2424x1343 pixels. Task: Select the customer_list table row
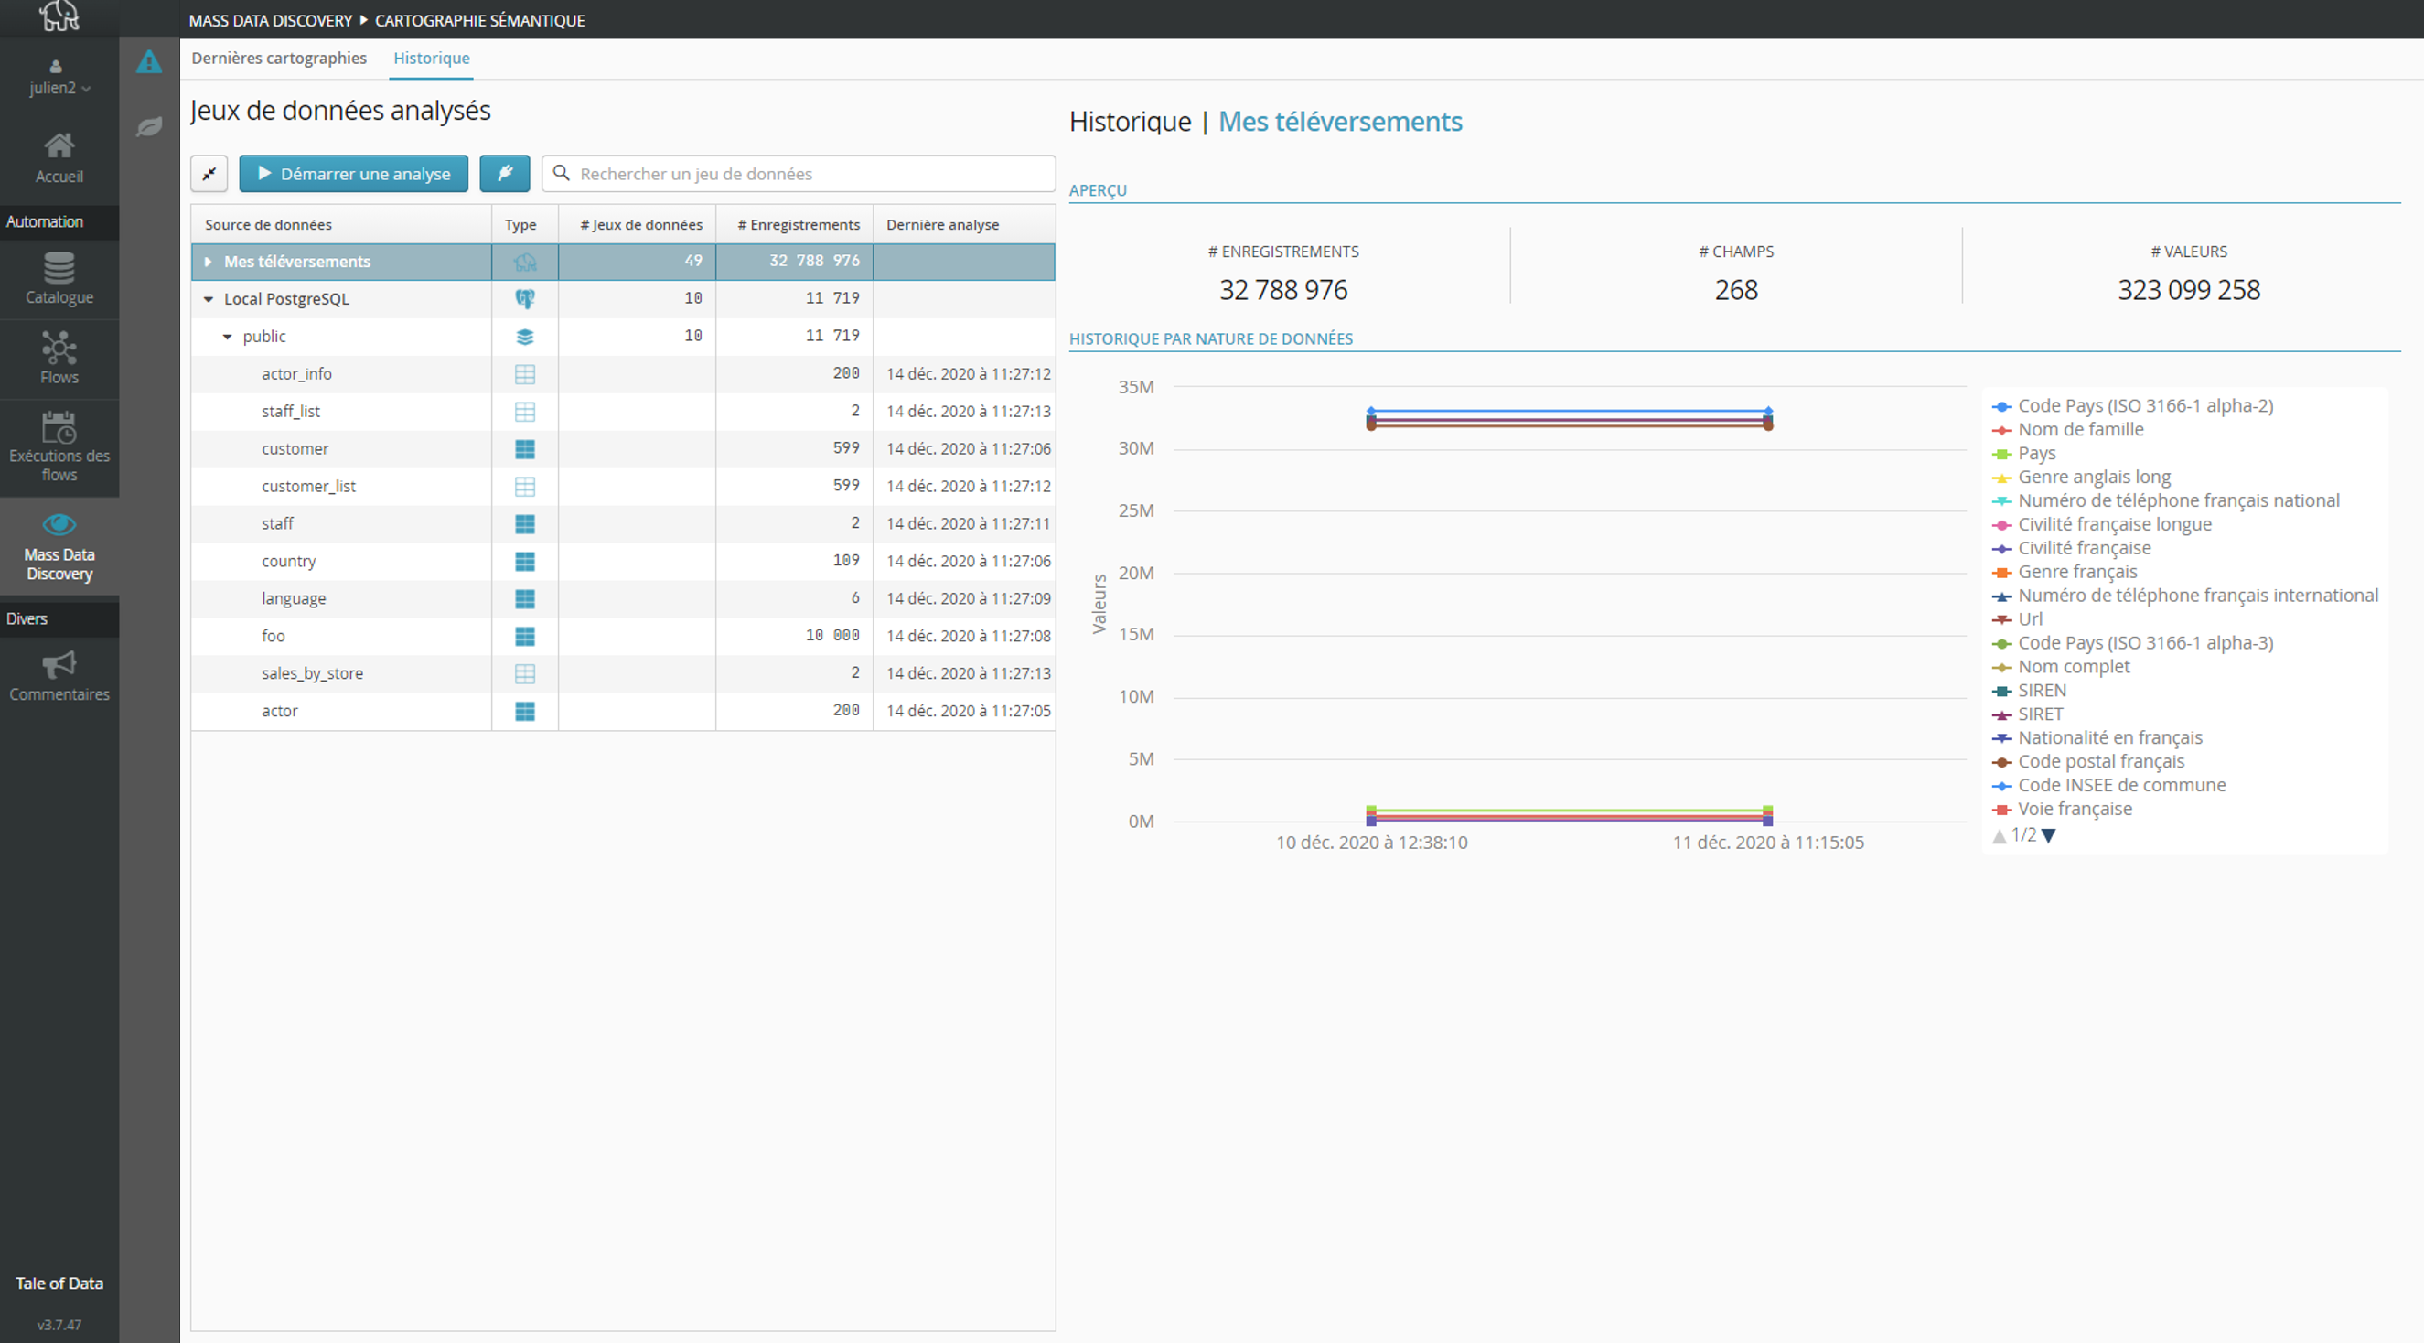click(623, 487)
